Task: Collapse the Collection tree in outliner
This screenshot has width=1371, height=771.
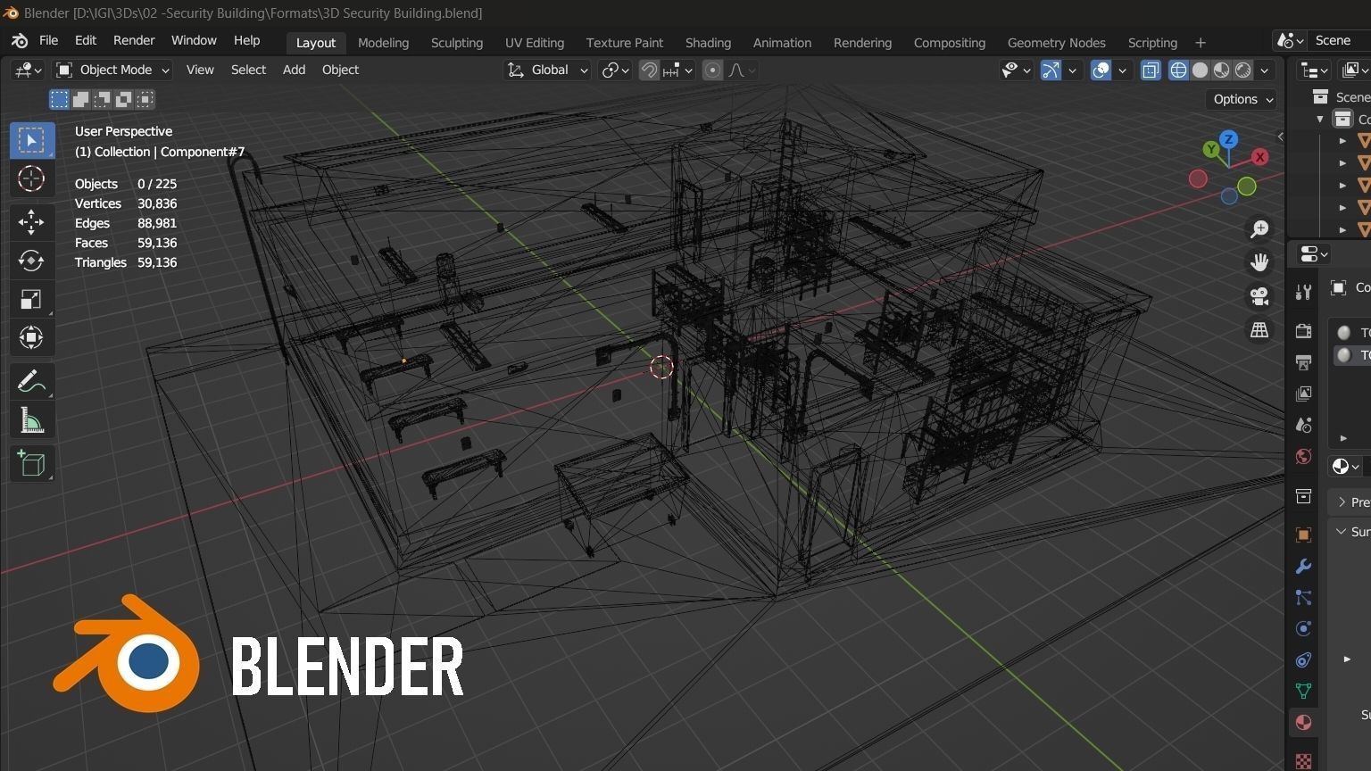Action: 1320,119
